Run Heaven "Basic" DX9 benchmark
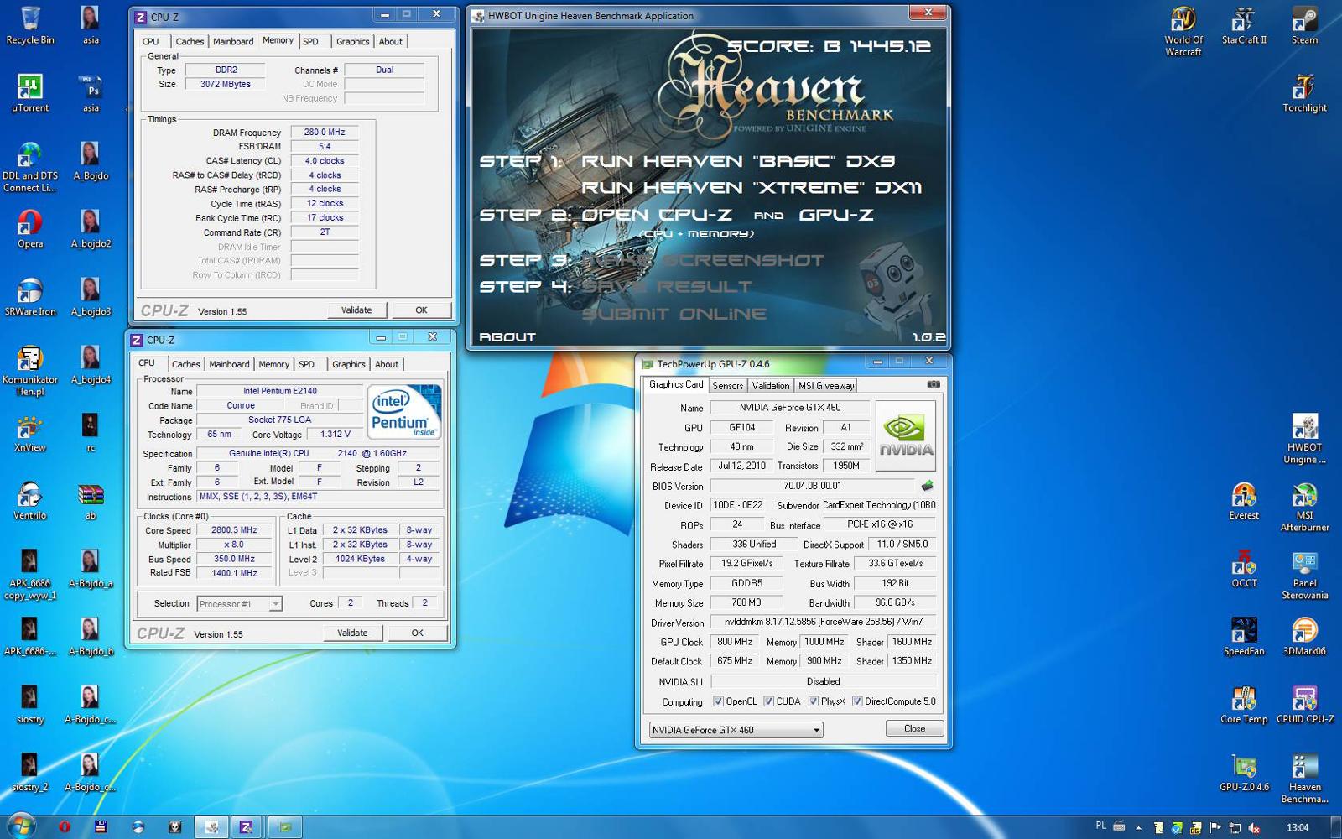This screenshot has height=839, width=1342. (x=738, y=161)
